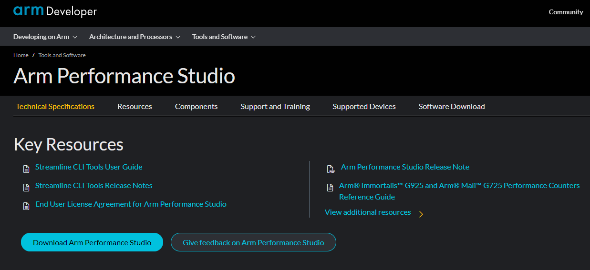Open the Components tab

tap(196, 107)
